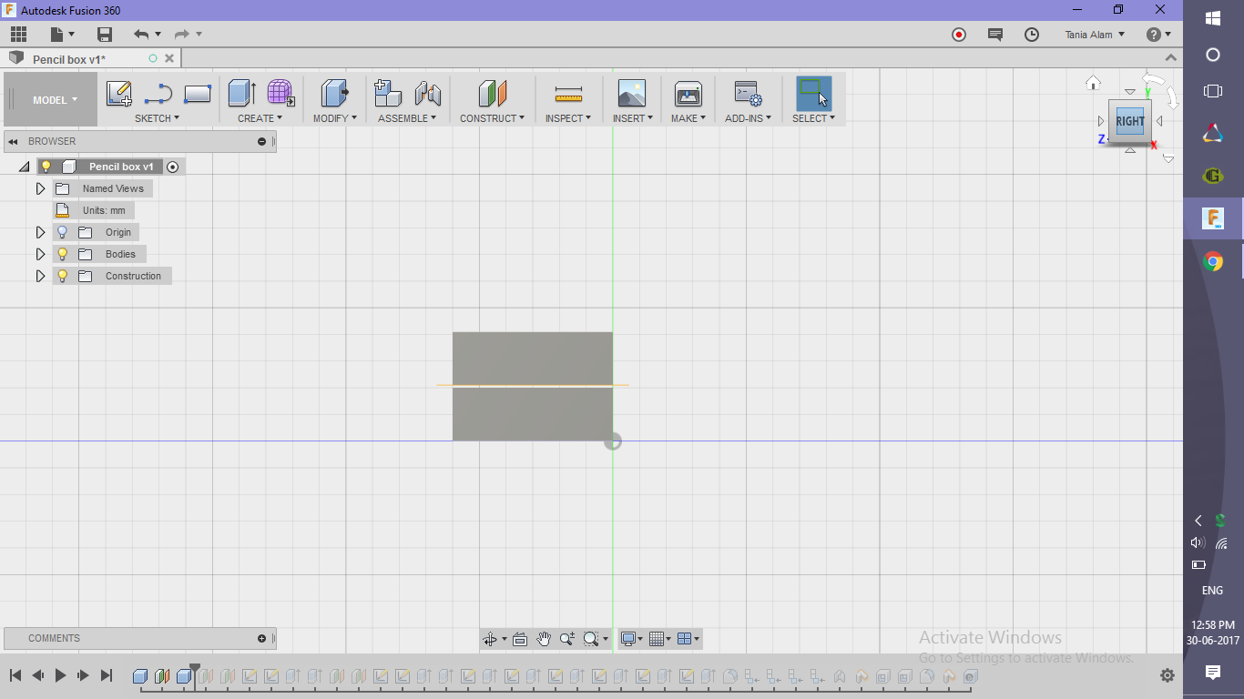
Task: Click the ViewCube home icon
Action: (1093, 83)
